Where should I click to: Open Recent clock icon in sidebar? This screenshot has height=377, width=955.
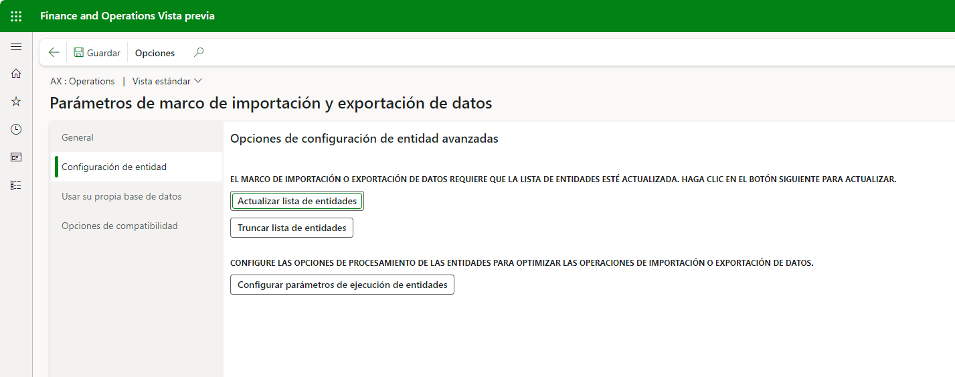tap(16, 129)
